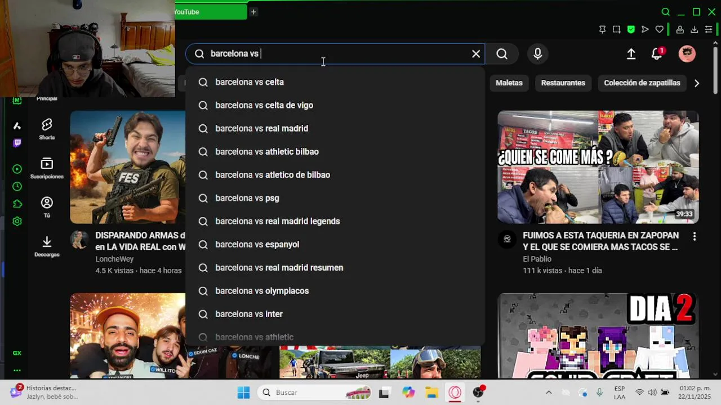This screenshot has width=721, height=405.
Task: Open the DIA 2 Minecraft video thumbnail
Action: click(598, 336)
